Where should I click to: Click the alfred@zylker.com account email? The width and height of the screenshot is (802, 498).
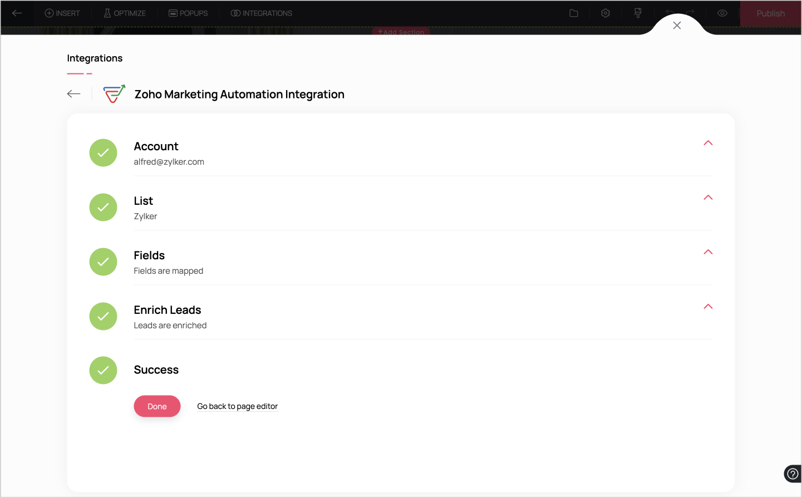[169, 162]
